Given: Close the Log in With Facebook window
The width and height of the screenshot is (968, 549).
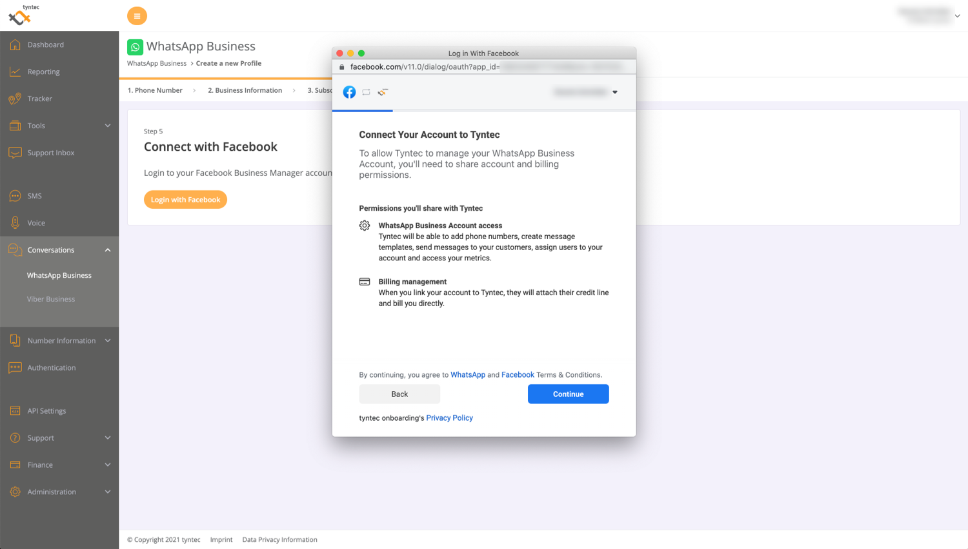Looking at the screenshot, I should click(x=339, y=53).
